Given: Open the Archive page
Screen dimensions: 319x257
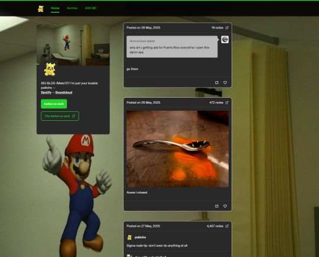Looking at the screenshot, I should click(72, 8).
